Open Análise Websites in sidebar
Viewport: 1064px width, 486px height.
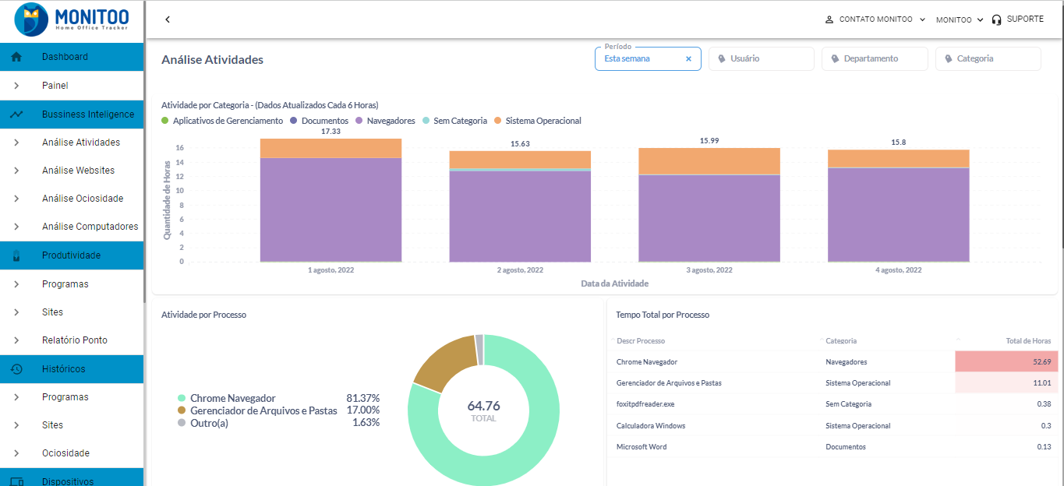tap(78, 171)
